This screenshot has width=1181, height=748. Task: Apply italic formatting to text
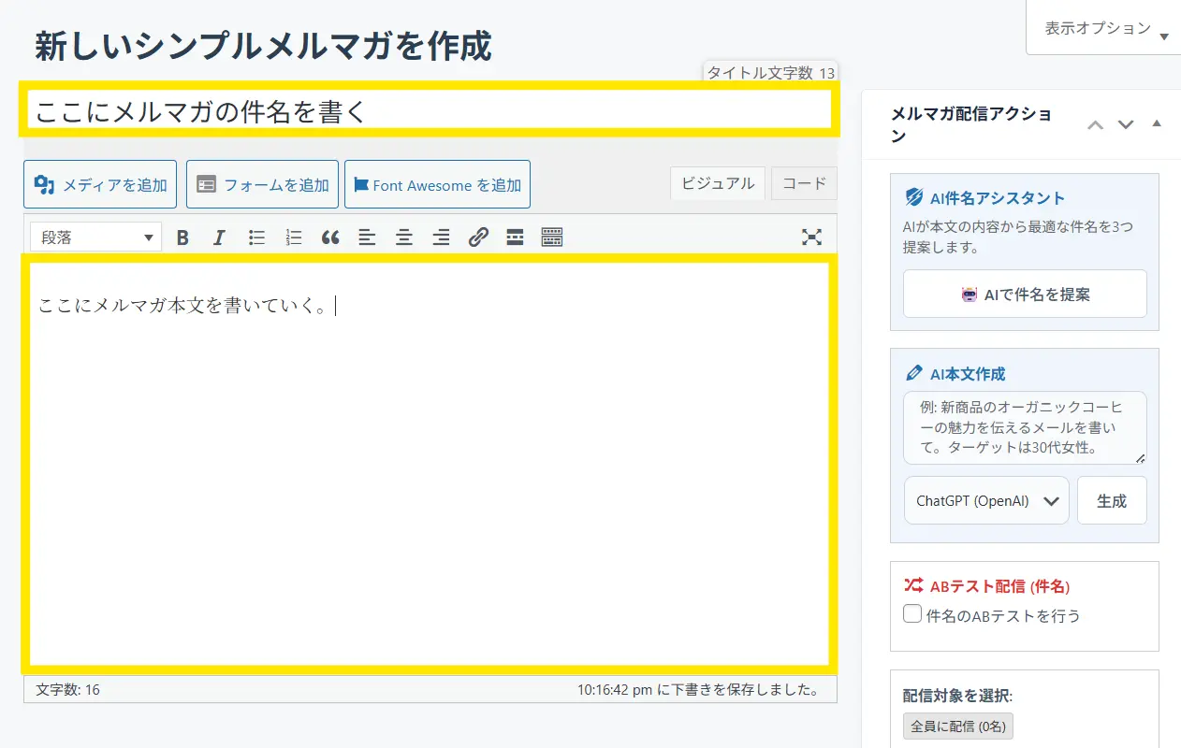(219, 237)
